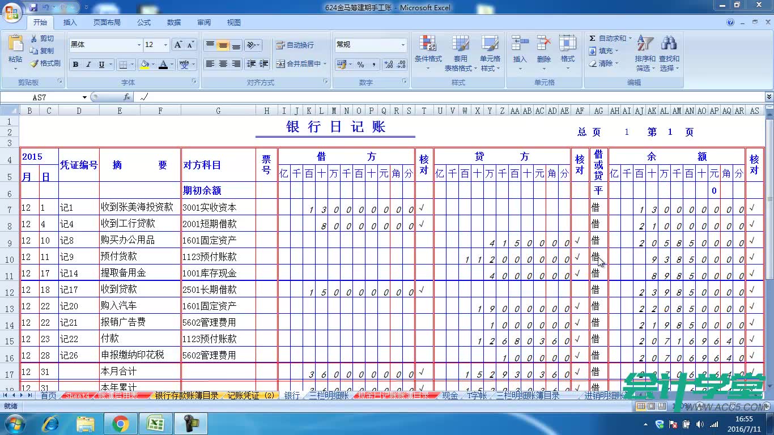Expand the Clear (清除) dropdown
Viewport: 774px width, 435px height.
(616, 63)
